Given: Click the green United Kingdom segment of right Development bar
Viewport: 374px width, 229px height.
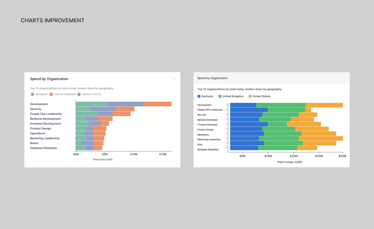Looking at the screenshot, I should point(281,105).
